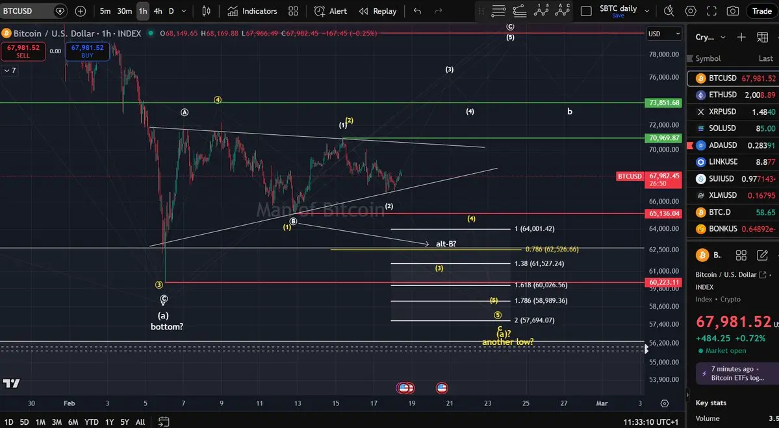
Task: Collapse the right sidebar with the edge arrow
Action: [687, 396]
